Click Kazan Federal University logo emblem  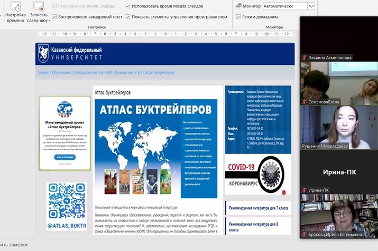click(x=43, y=53)
